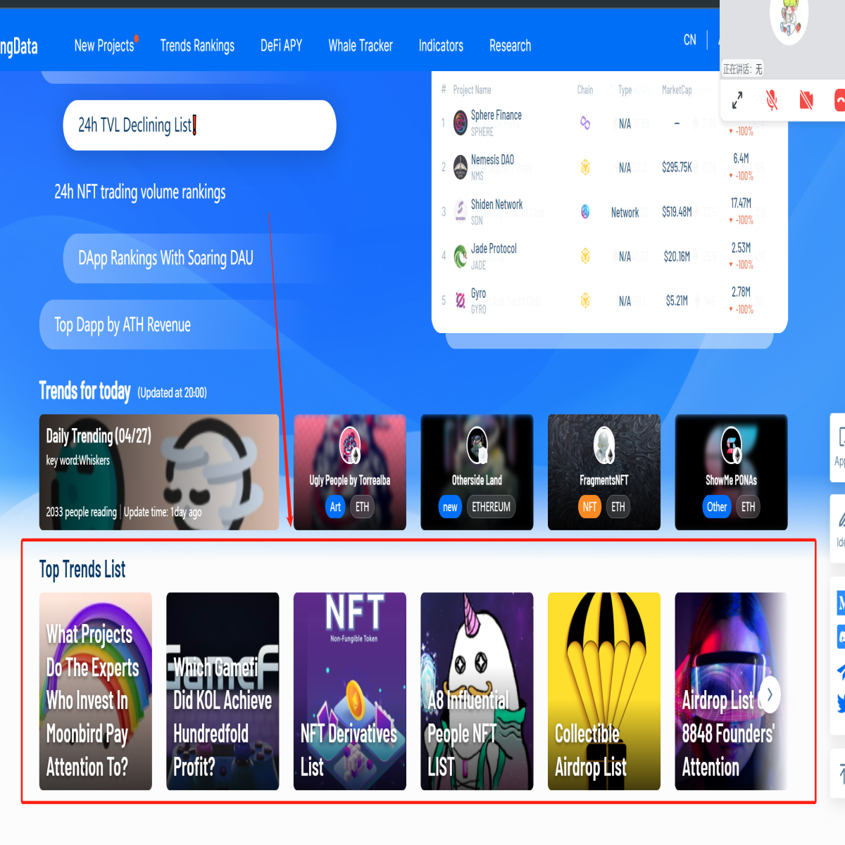Open the Daily Trending (04/27) card
Screen dimensions: 845x845
tap(159, 472)
